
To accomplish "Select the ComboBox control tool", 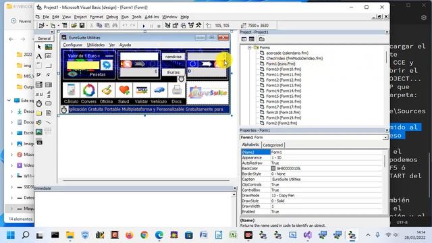I will [x=39, y=84].
